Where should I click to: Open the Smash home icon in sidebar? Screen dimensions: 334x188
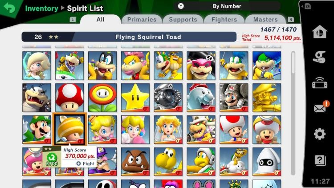(x=319, y=32)
